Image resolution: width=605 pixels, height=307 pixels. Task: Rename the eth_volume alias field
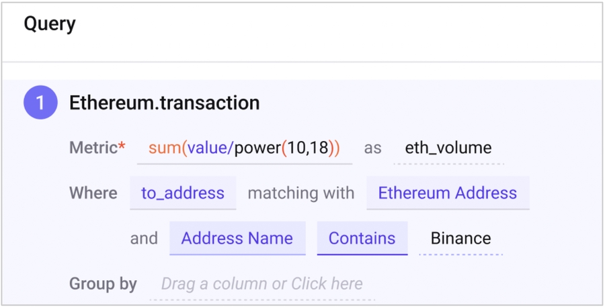pyautogui.click(x=448, y=148)
